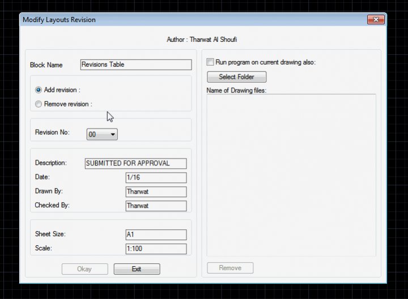Click the Exit button

pos(137,269)
